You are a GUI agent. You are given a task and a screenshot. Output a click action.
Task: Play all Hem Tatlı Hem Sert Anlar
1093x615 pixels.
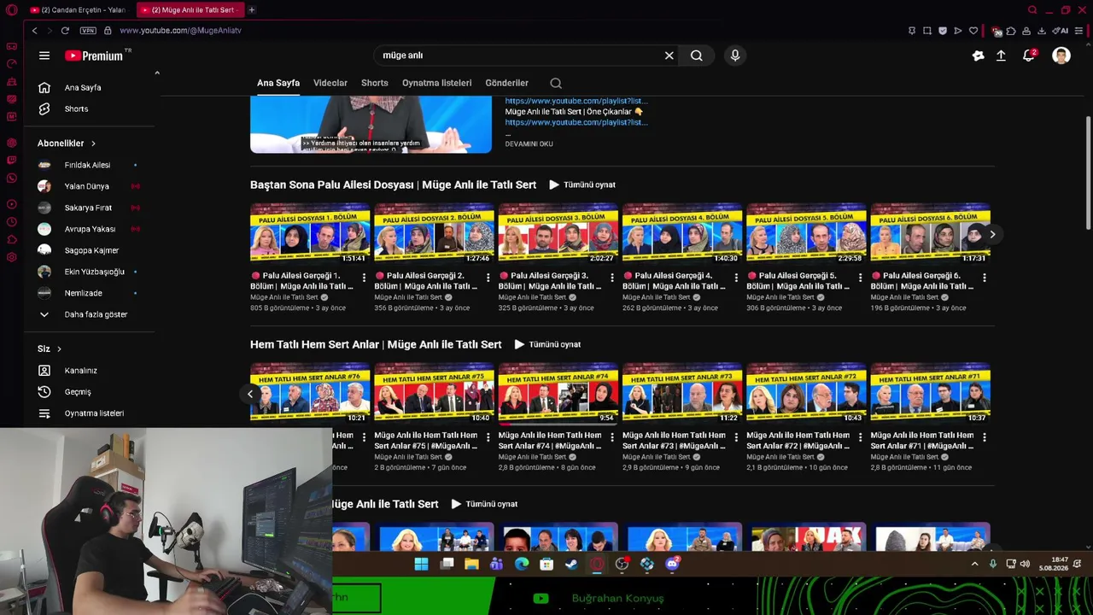tap(547, 344)
